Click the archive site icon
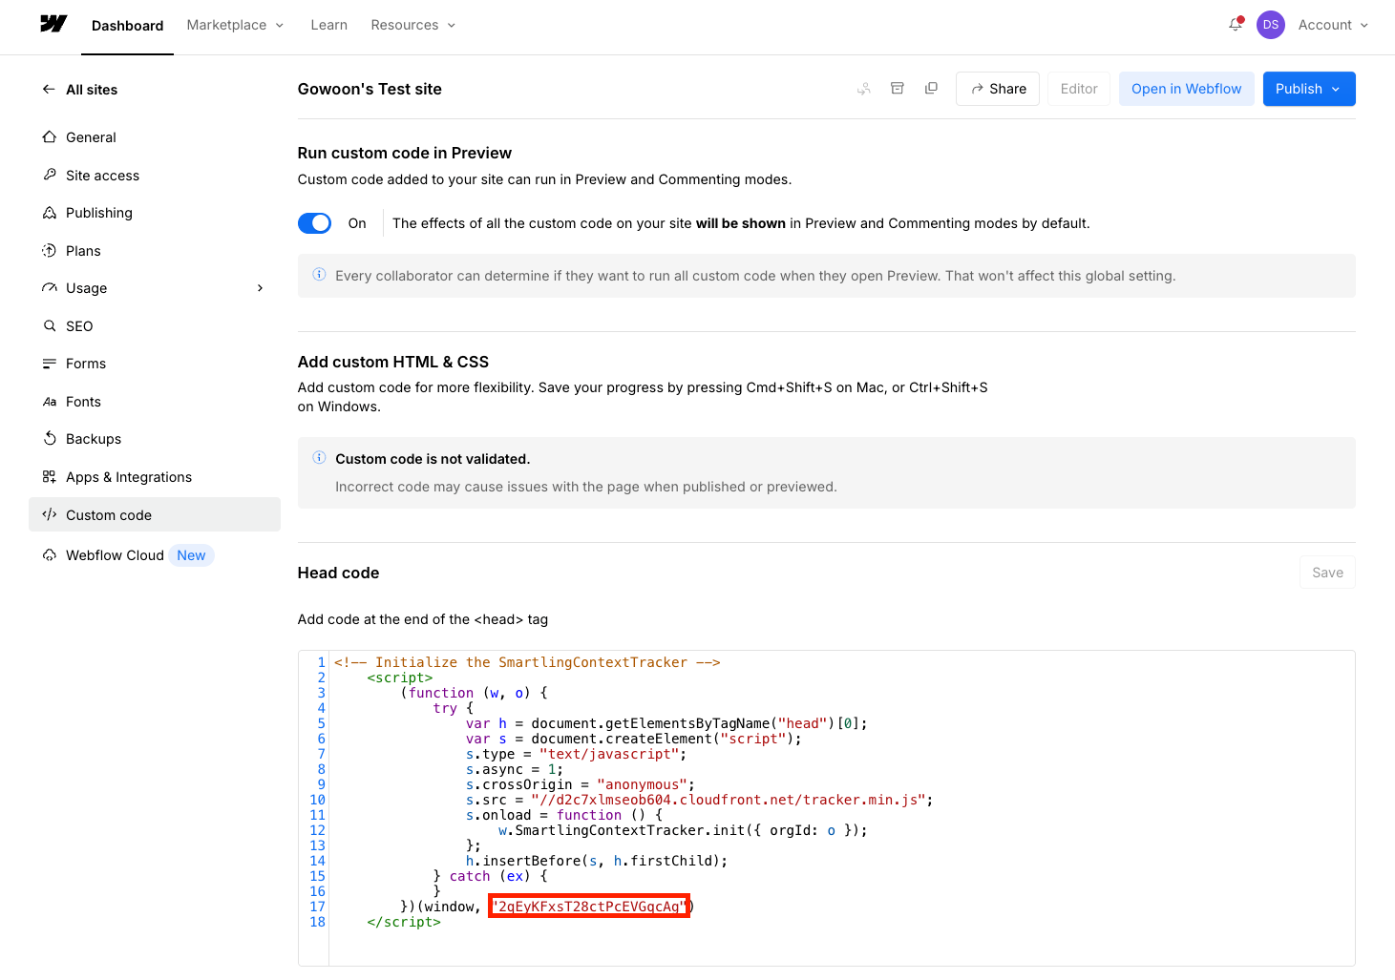 pos(898,89)
